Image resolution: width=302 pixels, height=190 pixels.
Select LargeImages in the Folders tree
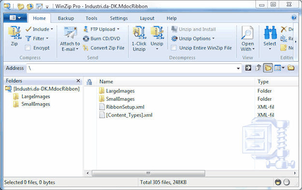tap(36, 97)
